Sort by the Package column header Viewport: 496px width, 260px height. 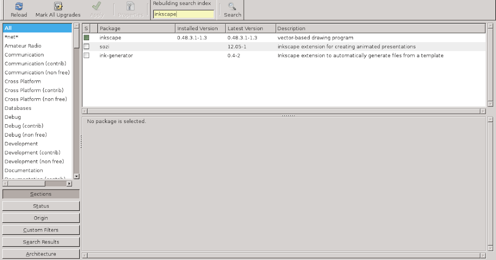point(136,28)
